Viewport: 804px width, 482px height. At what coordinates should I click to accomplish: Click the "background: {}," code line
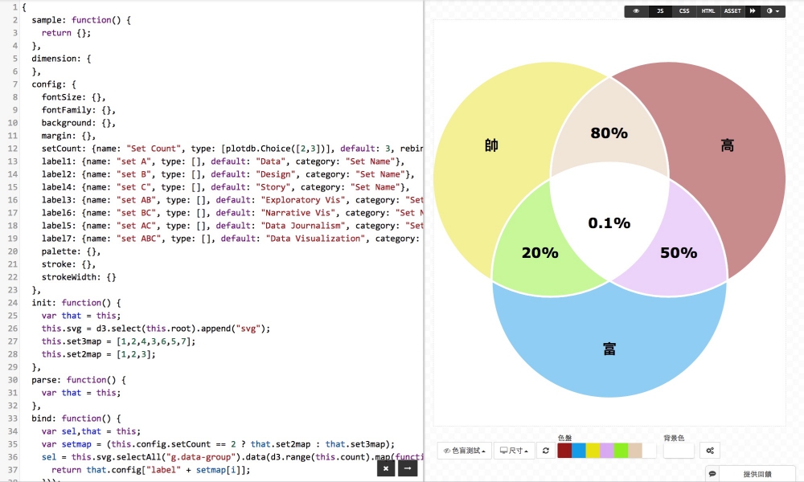click(79, 123)
